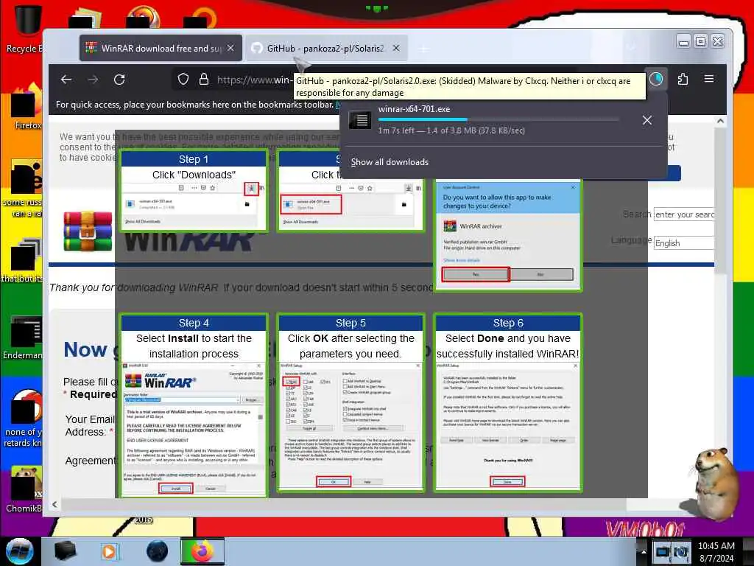754x566 pixels.
Task: Show site security info via padlock icon
Action: click(204, 80)
